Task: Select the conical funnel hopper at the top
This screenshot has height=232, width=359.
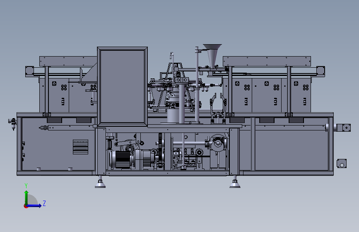Action: [x=212, y=56]
